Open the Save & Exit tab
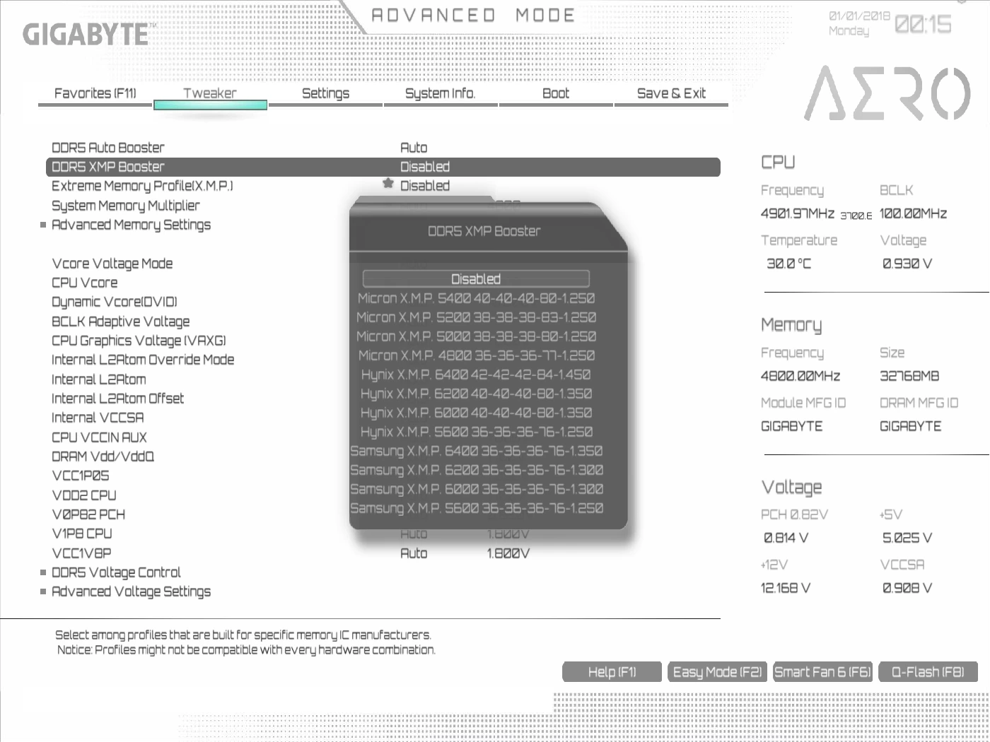The width and height of the screenshot is (990, 742). coord(671,93)
